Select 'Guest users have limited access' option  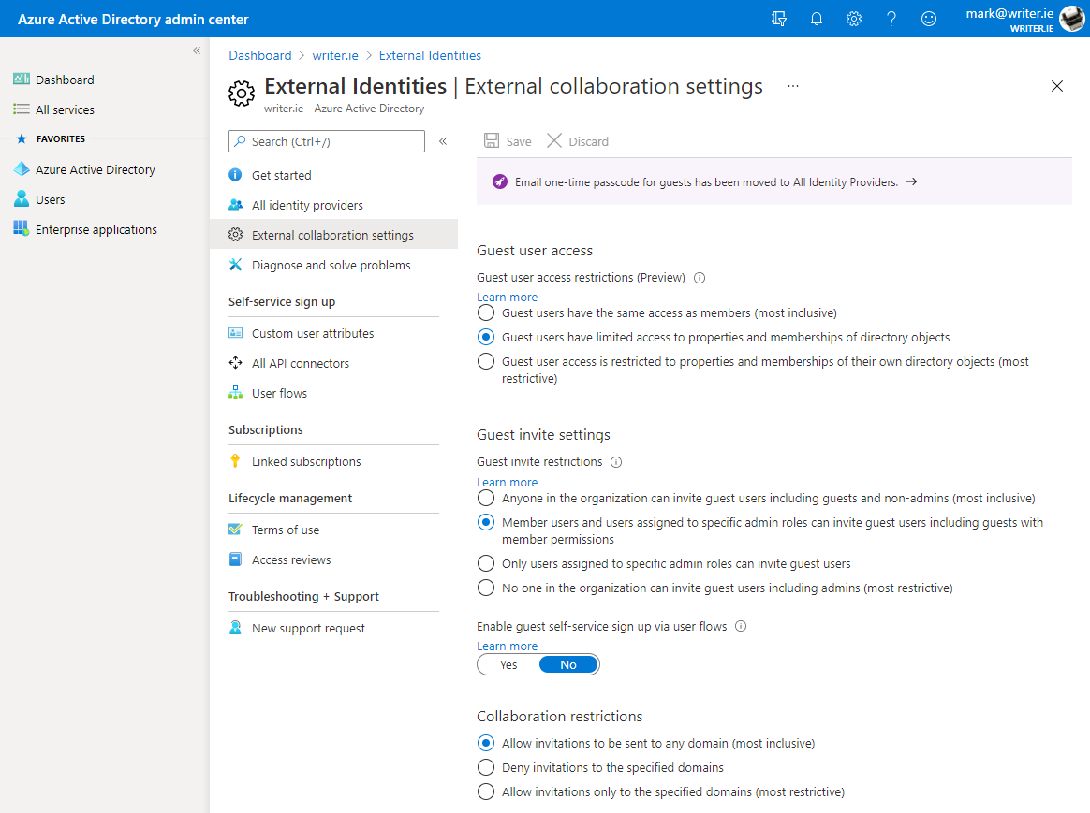click(486, 338)
